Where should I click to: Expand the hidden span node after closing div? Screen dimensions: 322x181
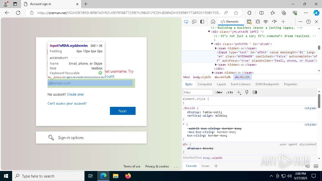click(x=213, y=73)
